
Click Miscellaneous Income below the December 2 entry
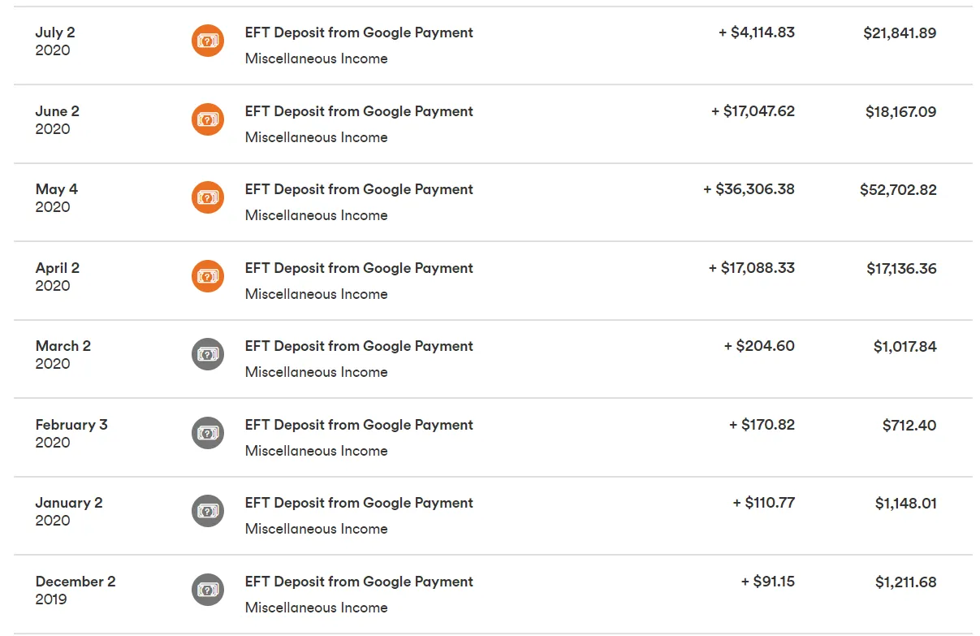click(316, 608)
